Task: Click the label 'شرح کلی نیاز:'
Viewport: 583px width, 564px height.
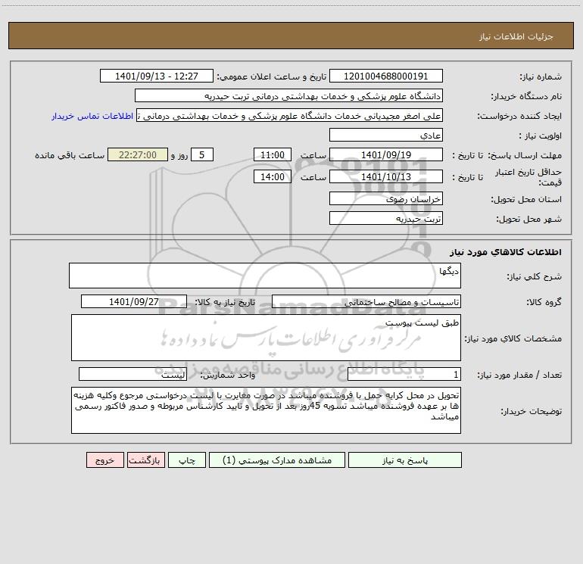Action: point(535,276)
